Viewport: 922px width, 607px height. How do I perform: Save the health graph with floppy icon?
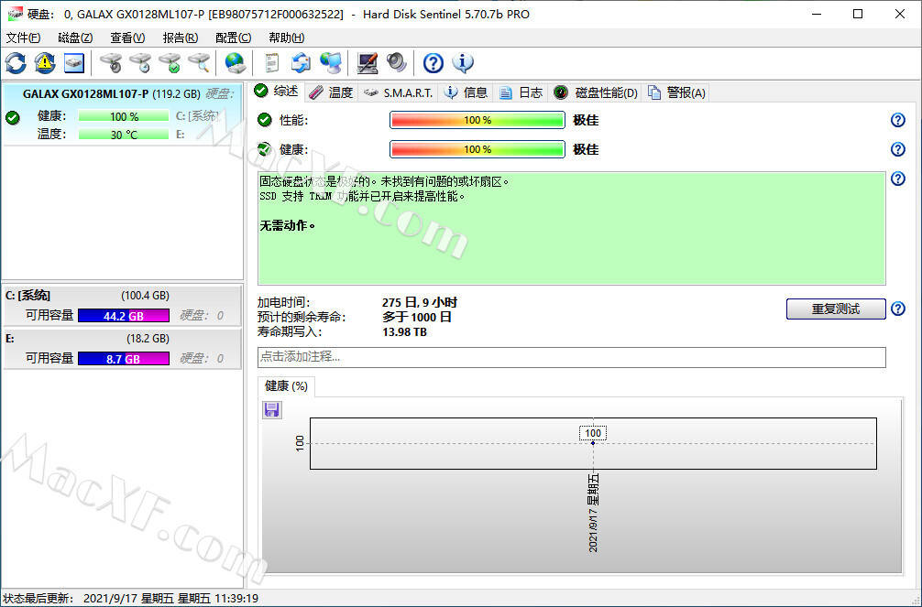click(272, 409)
